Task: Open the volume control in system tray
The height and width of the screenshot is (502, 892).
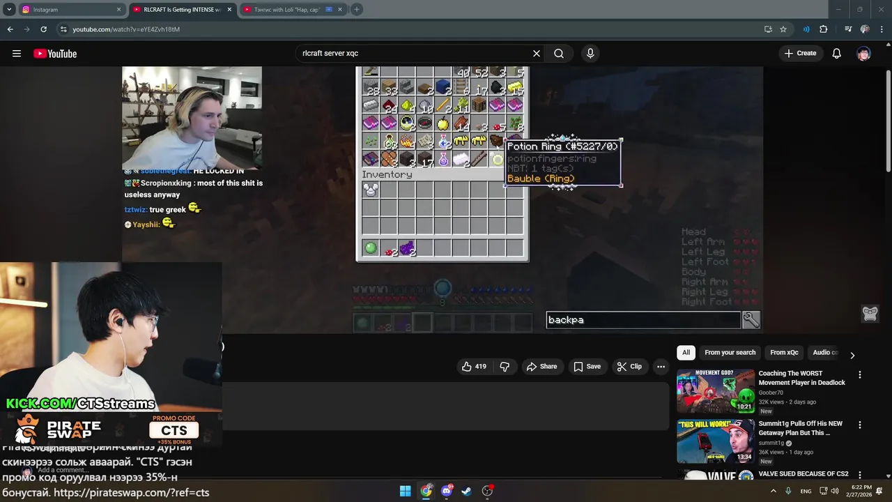Action: (x=835, y=491)
